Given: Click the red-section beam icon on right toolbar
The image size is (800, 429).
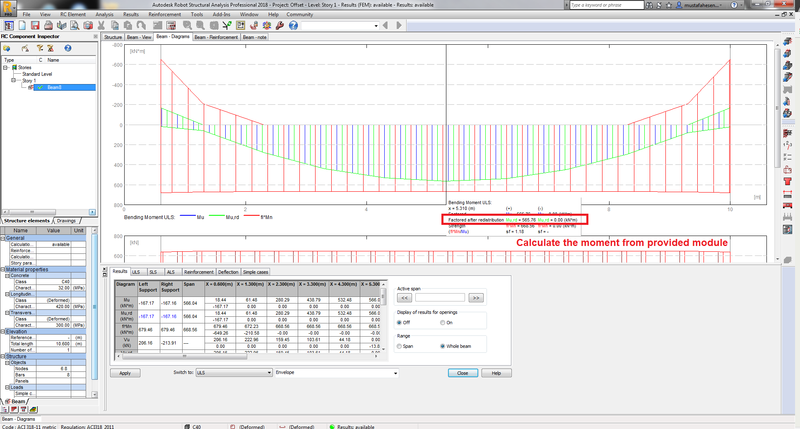Looking at the screenshot, I should [788, 205].
